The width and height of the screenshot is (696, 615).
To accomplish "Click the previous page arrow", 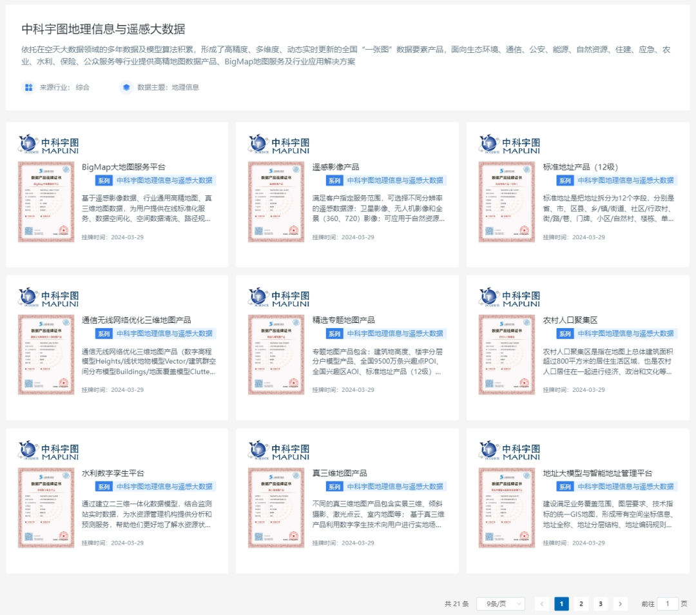I will [x=542, y=604].
